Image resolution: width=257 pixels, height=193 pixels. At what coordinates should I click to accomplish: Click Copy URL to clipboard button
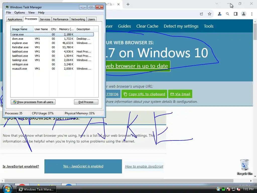[x=144, y=94]
